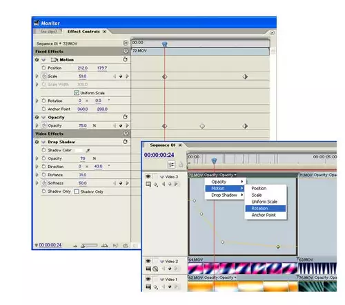Toggle the lock box on Video 3 track
Viewport: 345px width, 305px height.
155,176
